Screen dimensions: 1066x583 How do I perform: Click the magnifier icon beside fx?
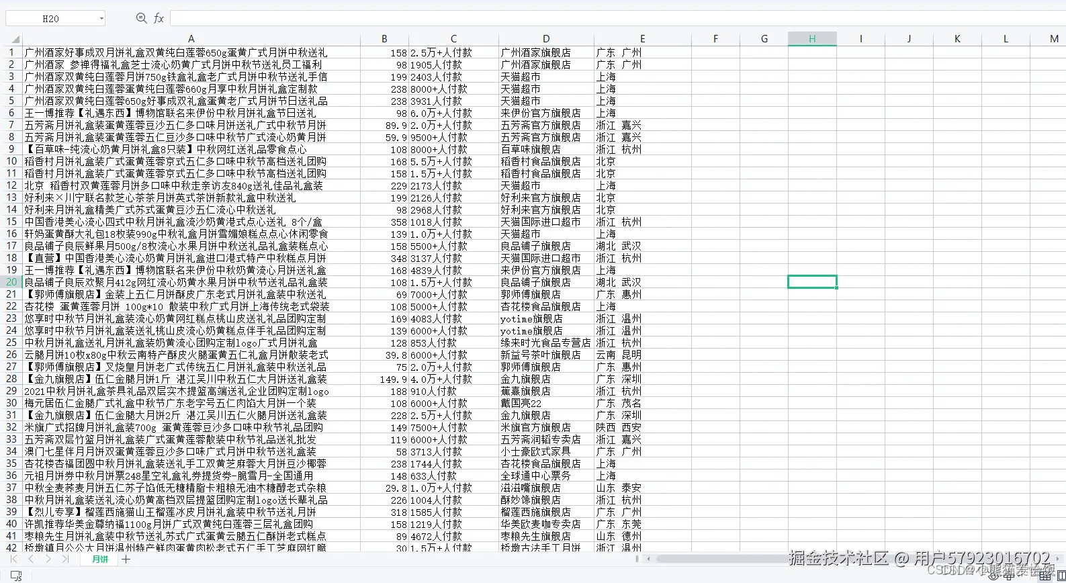[x=141, y=18]
